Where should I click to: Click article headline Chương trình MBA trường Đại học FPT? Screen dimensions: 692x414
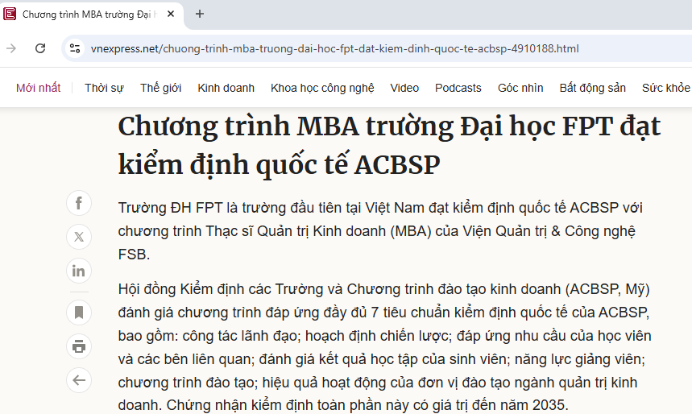pyautogui.click(x=389, y=146)
